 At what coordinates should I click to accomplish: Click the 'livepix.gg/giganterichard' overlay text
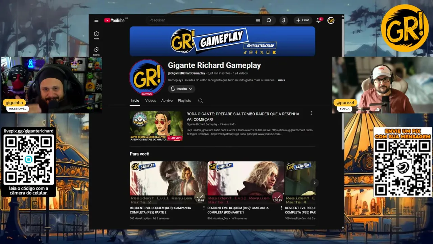click(x=29, y=131)
